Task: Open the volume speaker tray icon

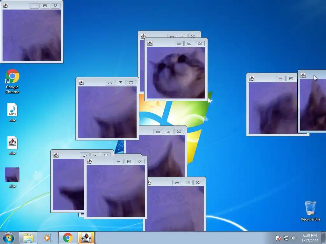Action: [294, 238]
